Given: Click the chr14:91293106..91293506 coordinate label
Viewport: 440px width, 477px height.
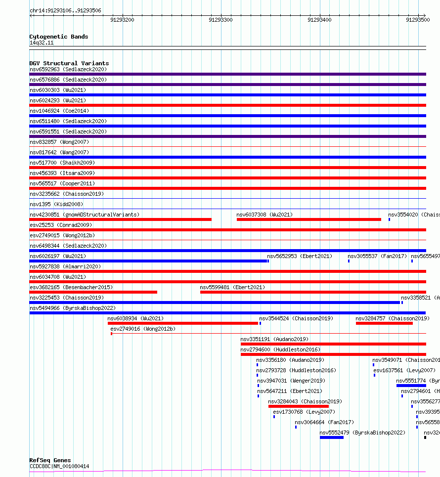Looking at the screenshot, I should point(65,10).
